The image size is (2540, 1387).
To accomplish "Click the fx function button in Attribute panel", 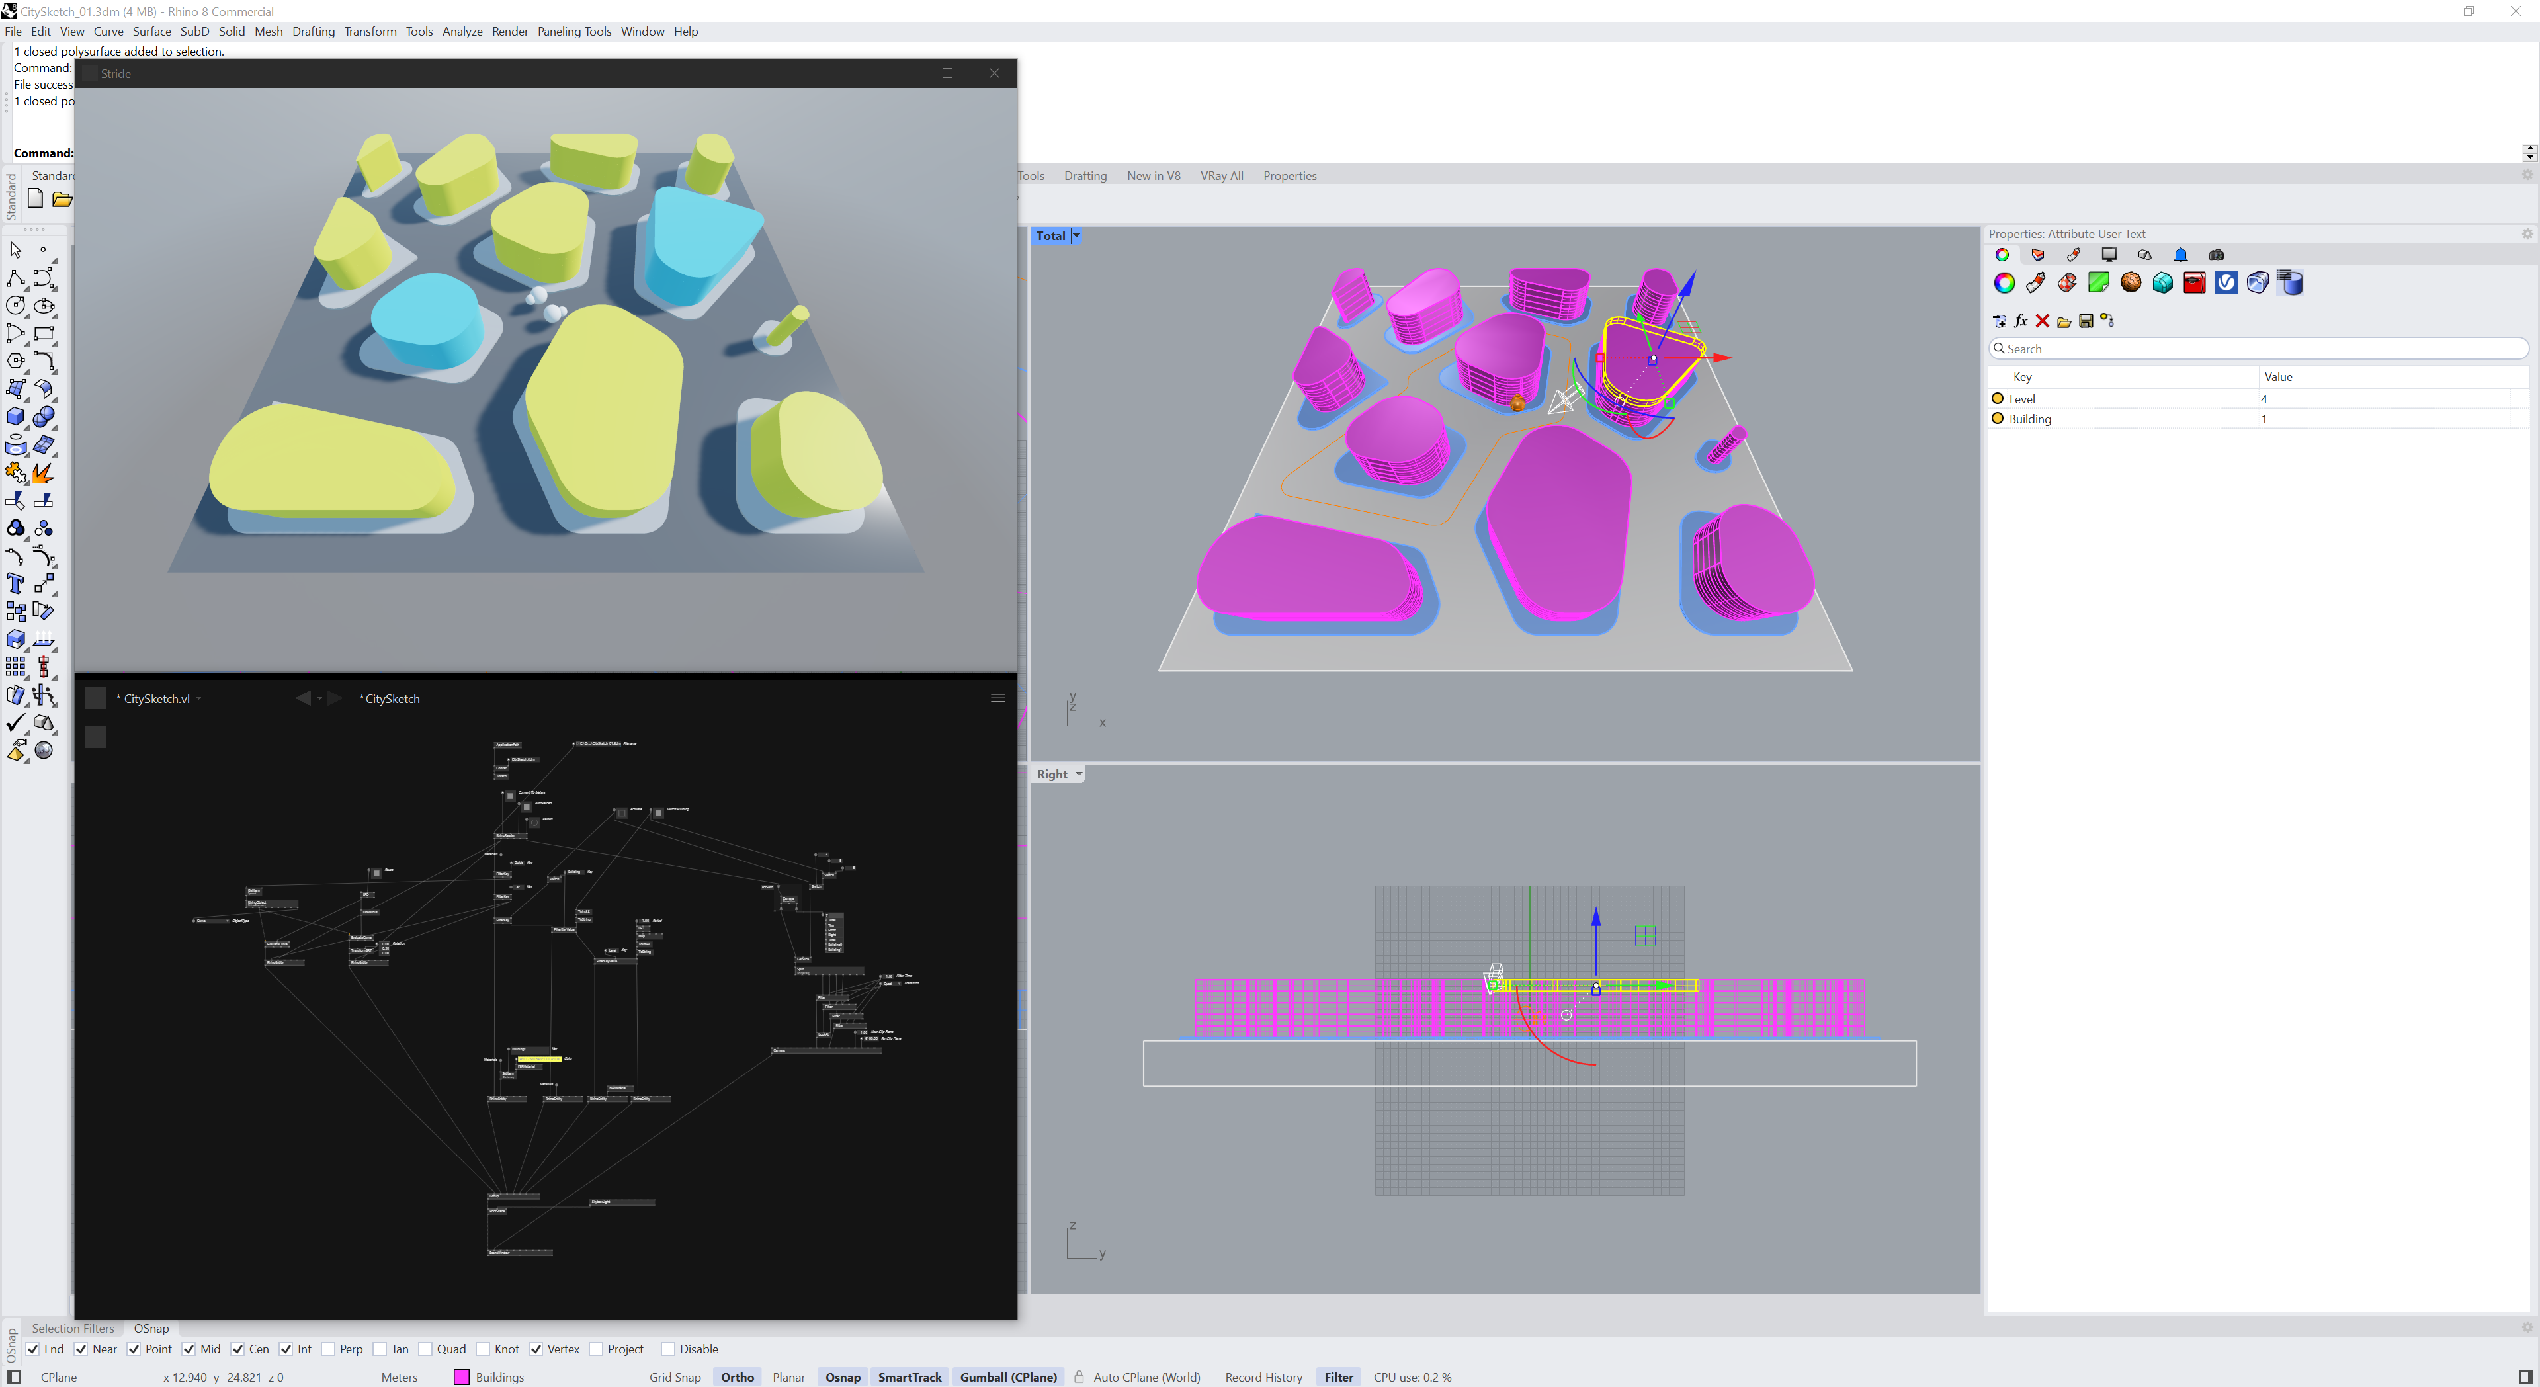I will click(2020, 321).
